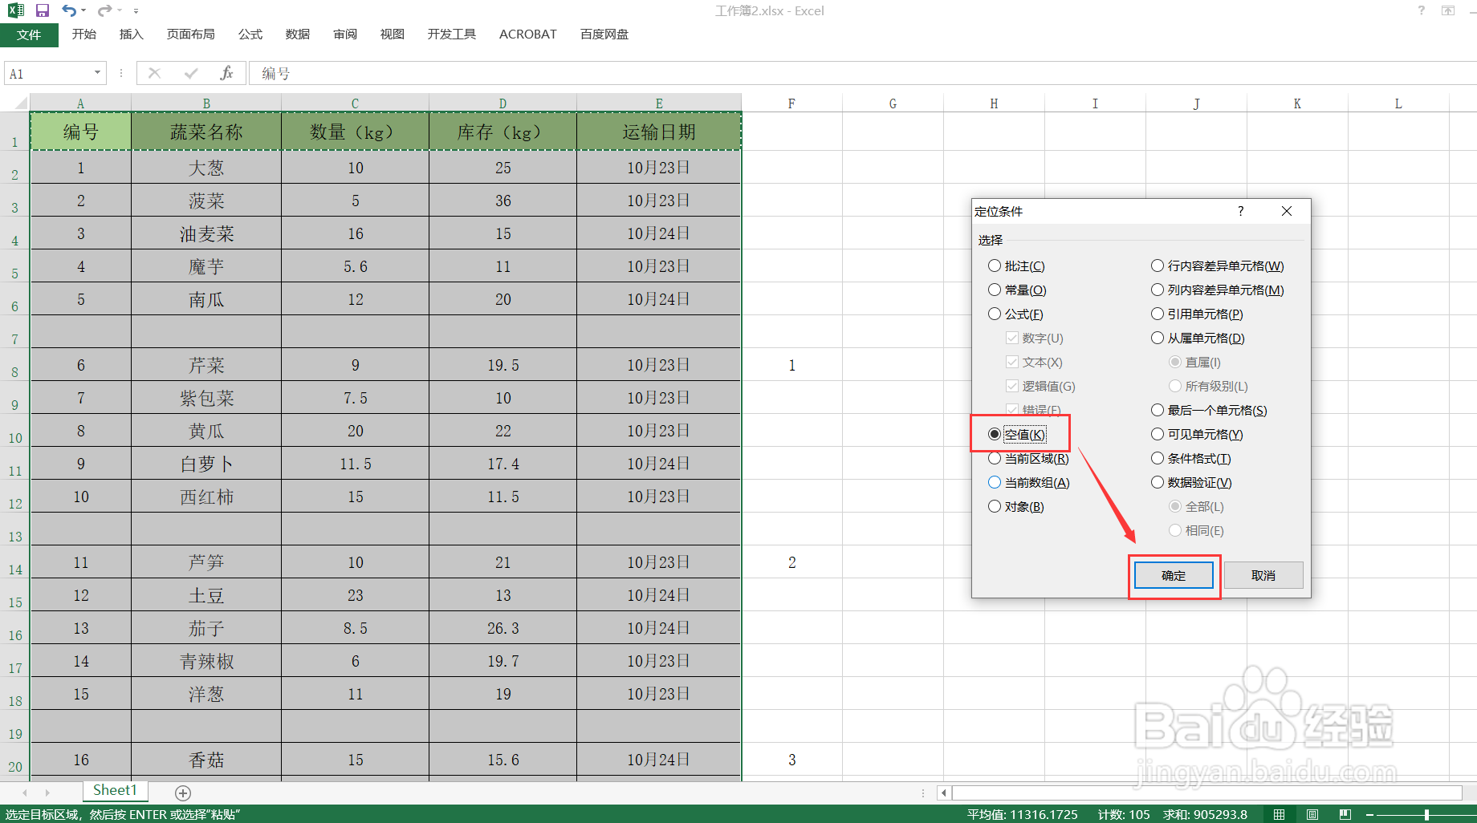Open the 百度网盘 ribbon tab
The image size is (1477, 823).
pos(604,34)
